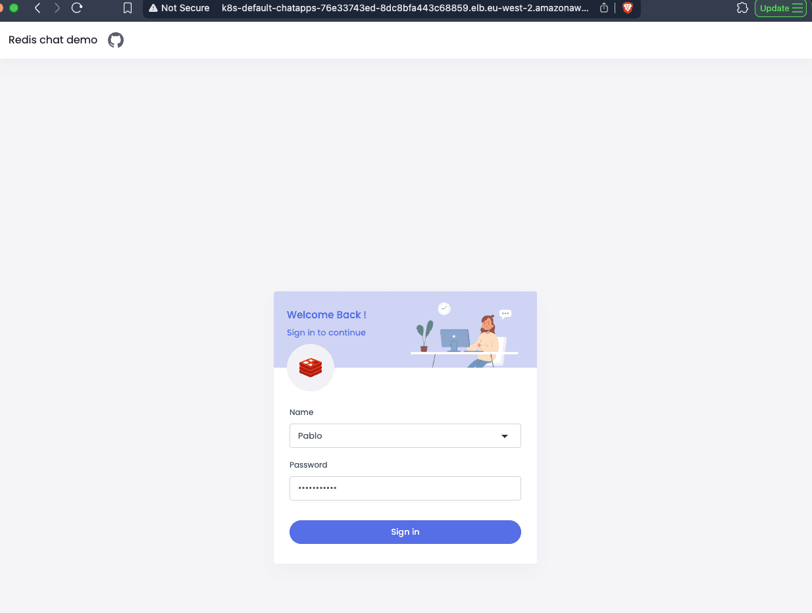
Task: Go forward to the next page
Action: click(57, 9)
